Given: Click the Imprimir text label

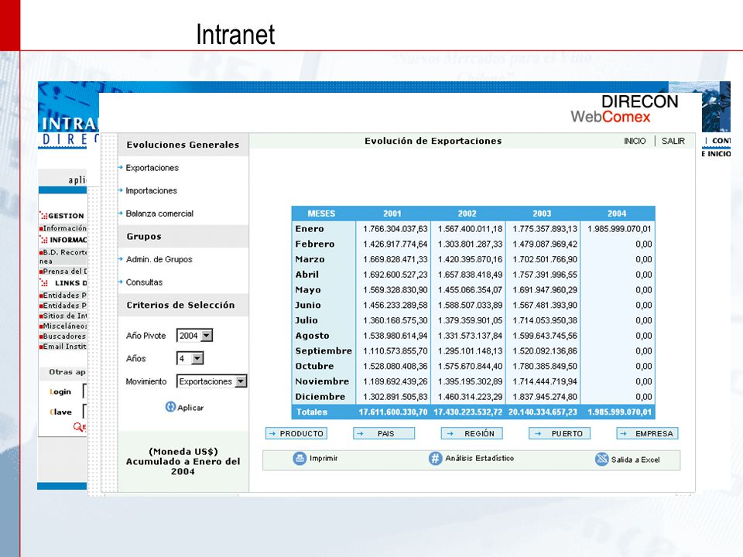Looking at the screenshot, I should coord(324,459).
